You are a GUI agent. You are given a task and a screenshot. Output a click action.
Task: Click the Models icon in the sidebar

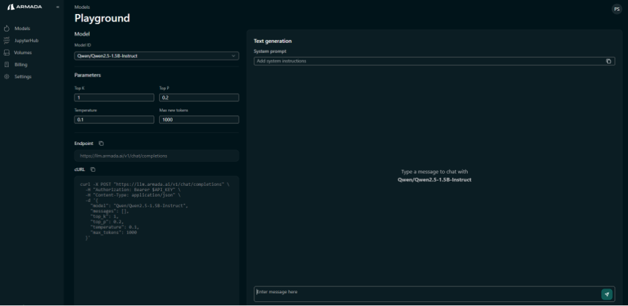(7, 28)
